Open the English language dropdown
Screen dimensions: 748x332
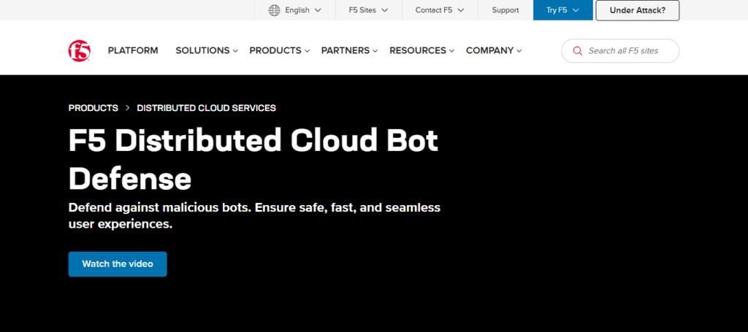tap(295, 10)
